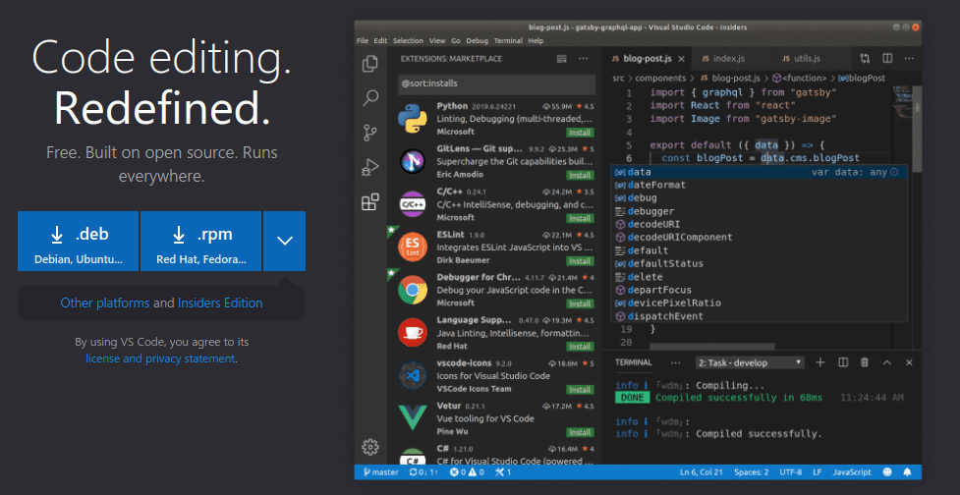Image resolution: width=960 pixels, height=495 pixels.
Task: Open the Go menu
Action: (456, 41)
